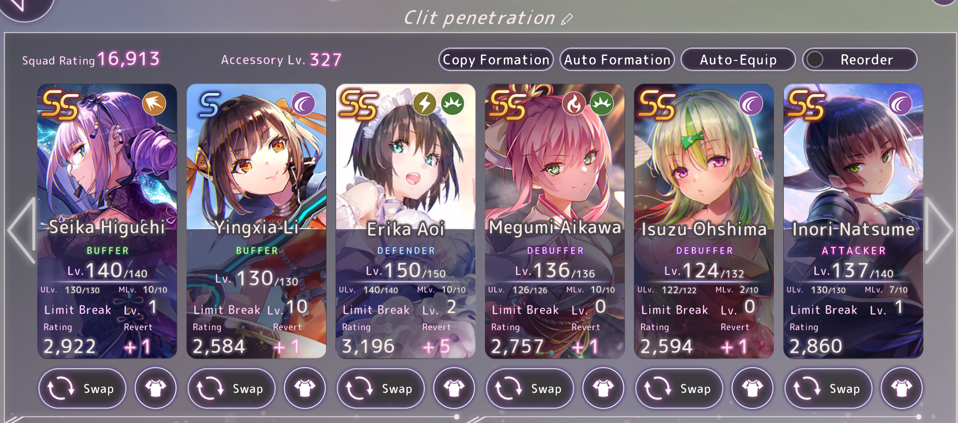The width and height of the screenshot is (958, 423).
Task: Swap out Megumi Aikawa
Action: coord(530,388)
